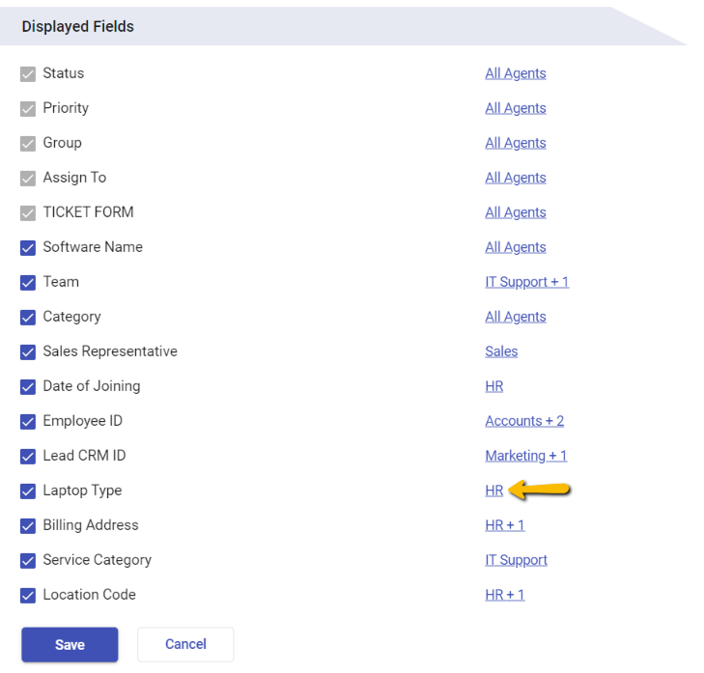The image size is (704, 673).
Task: Open the Accounts + 2 link
Action: pyautogui.click(x=524, y=421)
